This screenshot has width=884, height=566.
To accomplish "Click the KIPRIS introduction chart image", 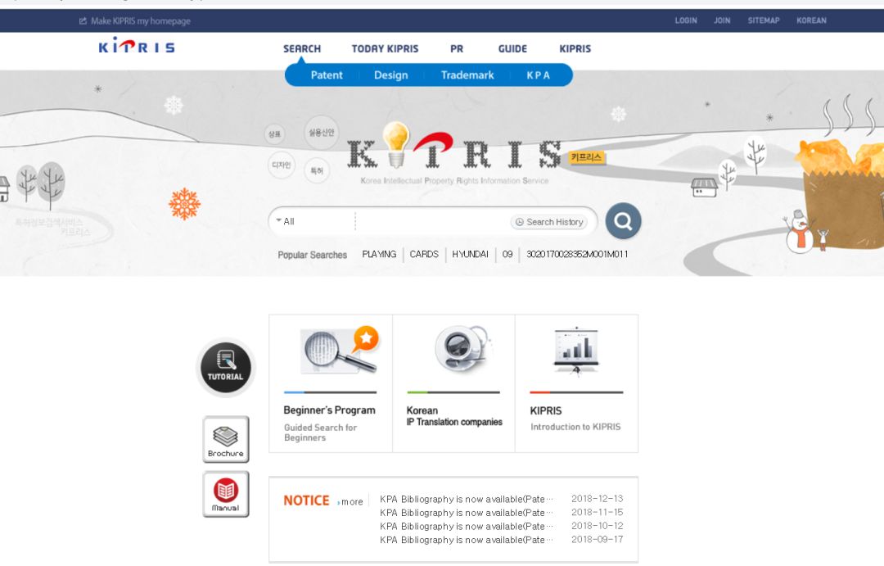I will pyautogui.click(x=575, y=351).
